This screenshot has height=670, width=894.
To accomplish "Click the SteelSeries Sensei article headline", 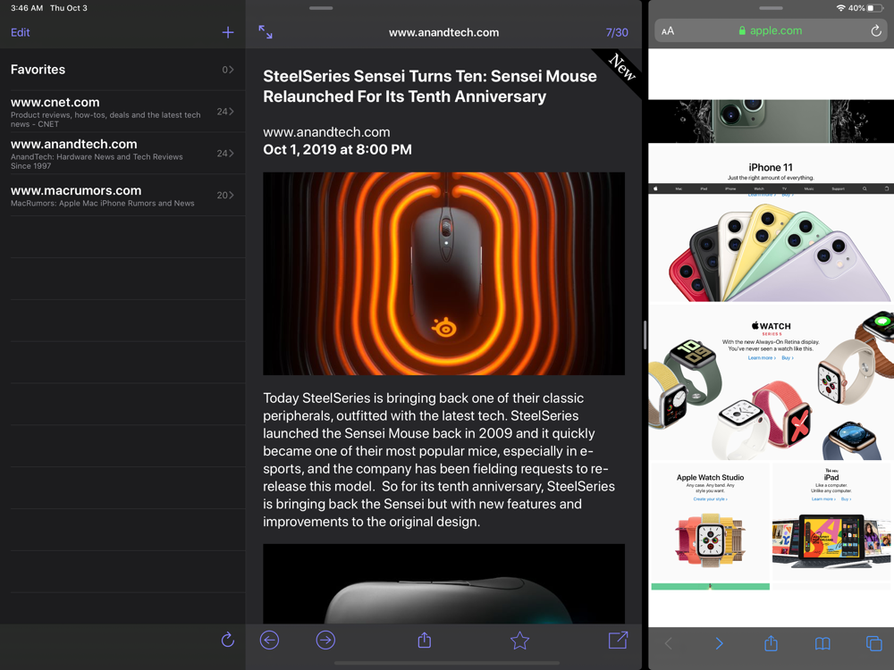I will pos(430,86).
